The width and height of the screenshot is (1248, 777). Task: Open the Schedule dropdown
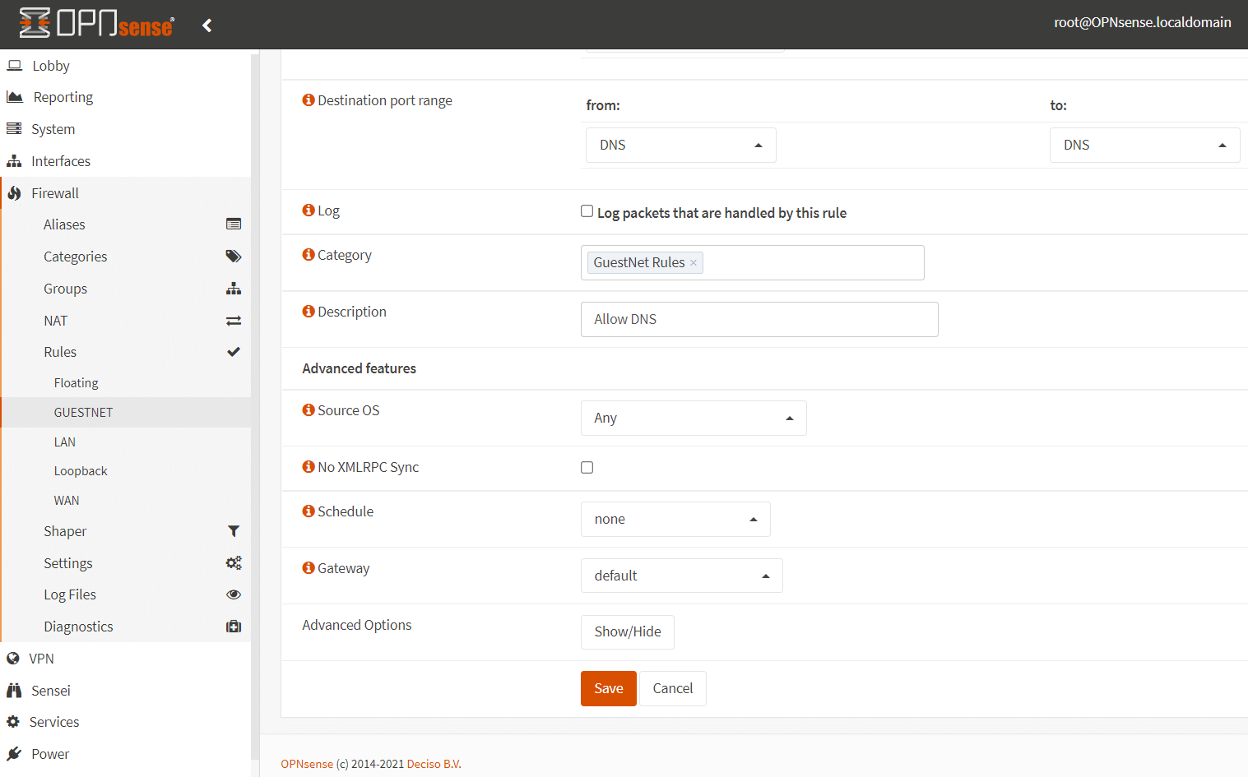point(675,519)
